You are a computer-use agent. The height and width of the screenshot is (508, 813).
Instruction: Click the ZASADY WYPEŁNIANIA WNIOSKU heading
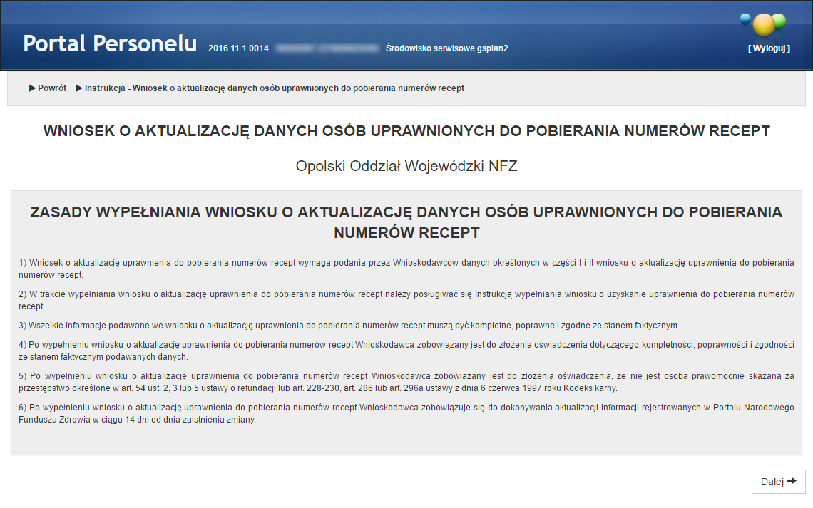[406, 222]
